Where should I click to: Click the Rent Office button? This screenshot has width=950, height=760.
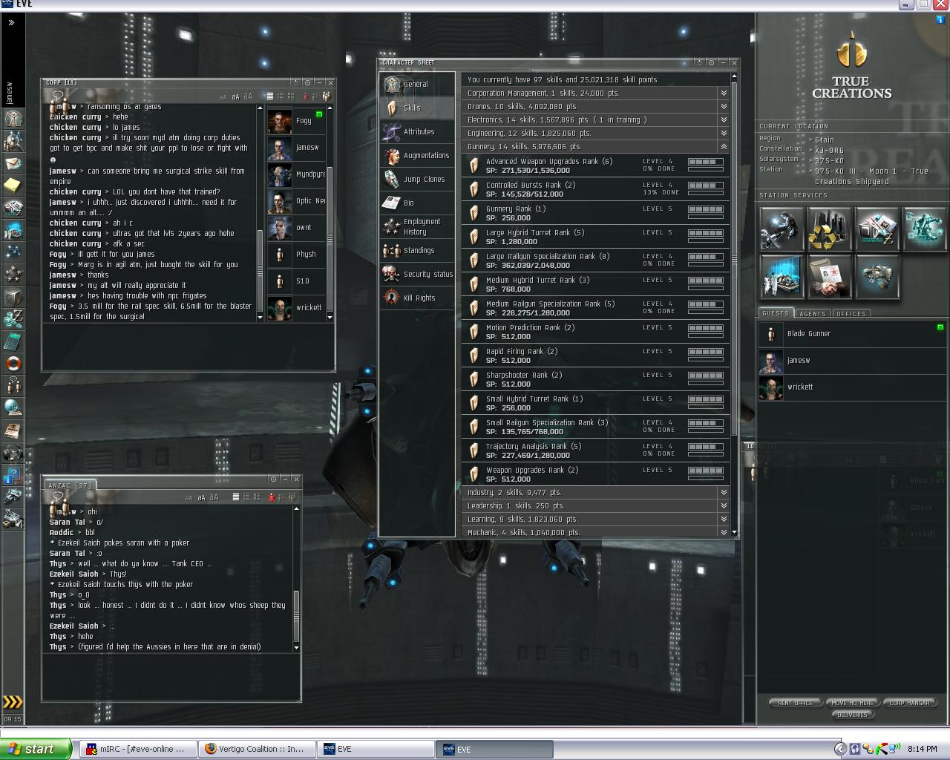[x=795, y=702]
